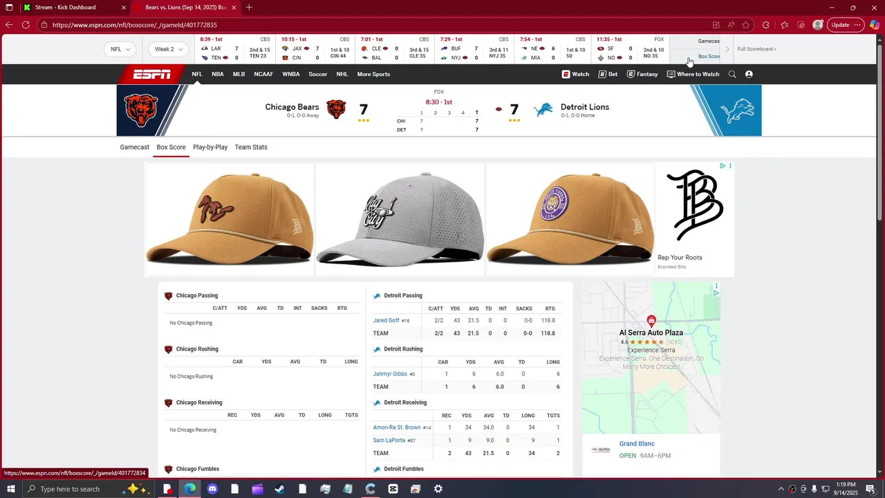
Task: Open Sam LaPorta player link
Action: point(389,440)
